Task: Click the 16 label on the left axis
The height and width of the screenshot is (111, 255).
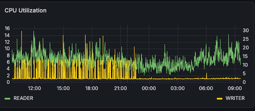Action: click(x=7, y=28)
